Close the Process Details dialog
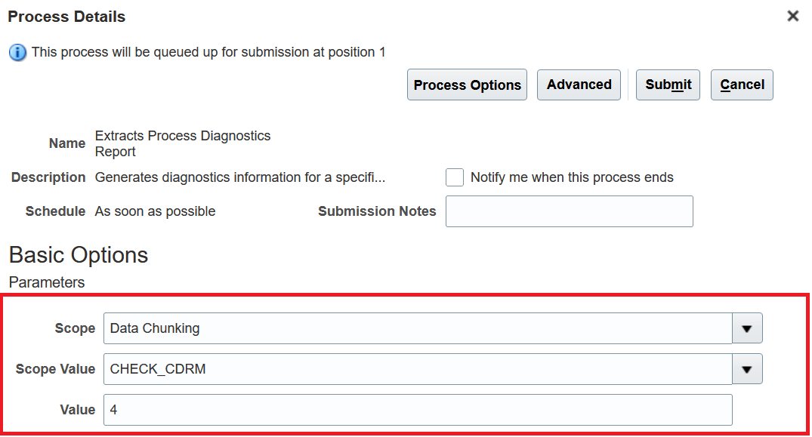Image resolution: width=812 pixels, height=437 pixels. pyautogui.click(x=792, y=16)
